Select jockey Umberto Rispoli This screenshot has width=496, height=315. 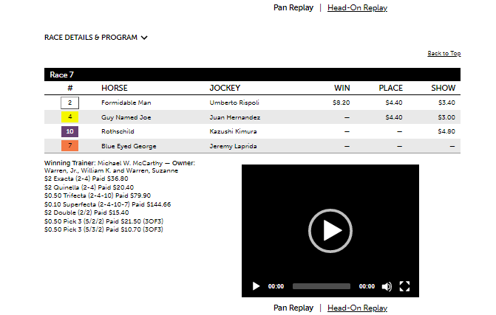pyautogui.click(x=234, y=103)
